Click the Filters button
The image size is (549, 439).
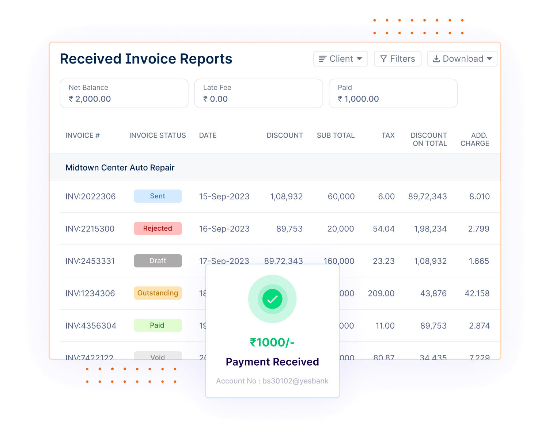[x=398, y=59]
